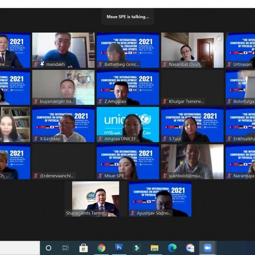Click muted mic icon next to Amaraa UNICEF

(x=100, y=139)
